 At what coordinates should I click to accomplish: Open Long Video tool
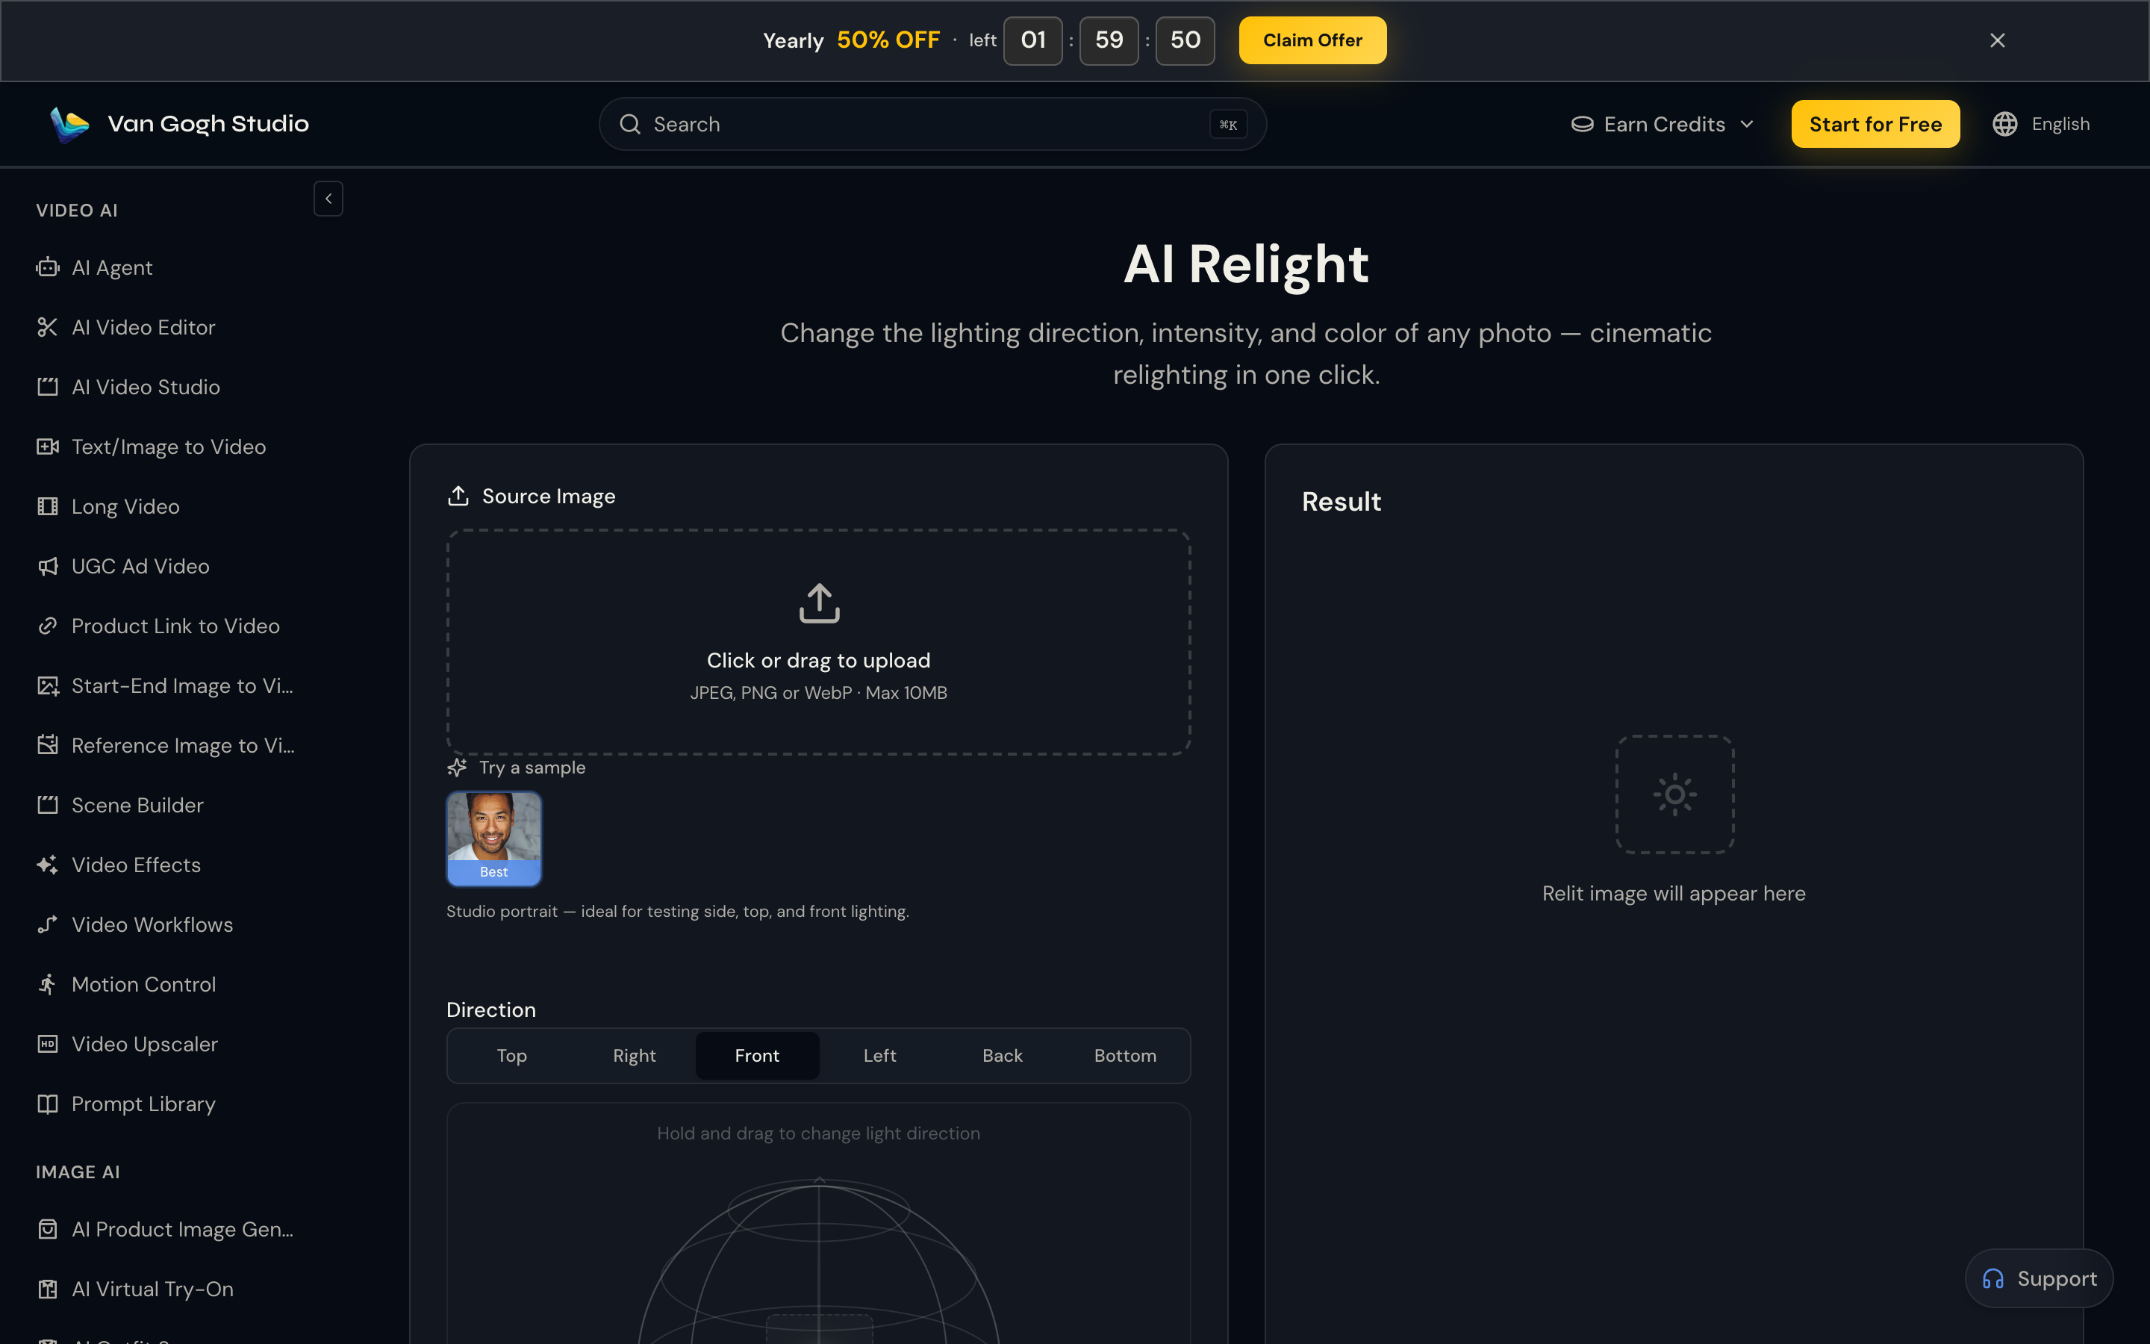pos(107,505)
